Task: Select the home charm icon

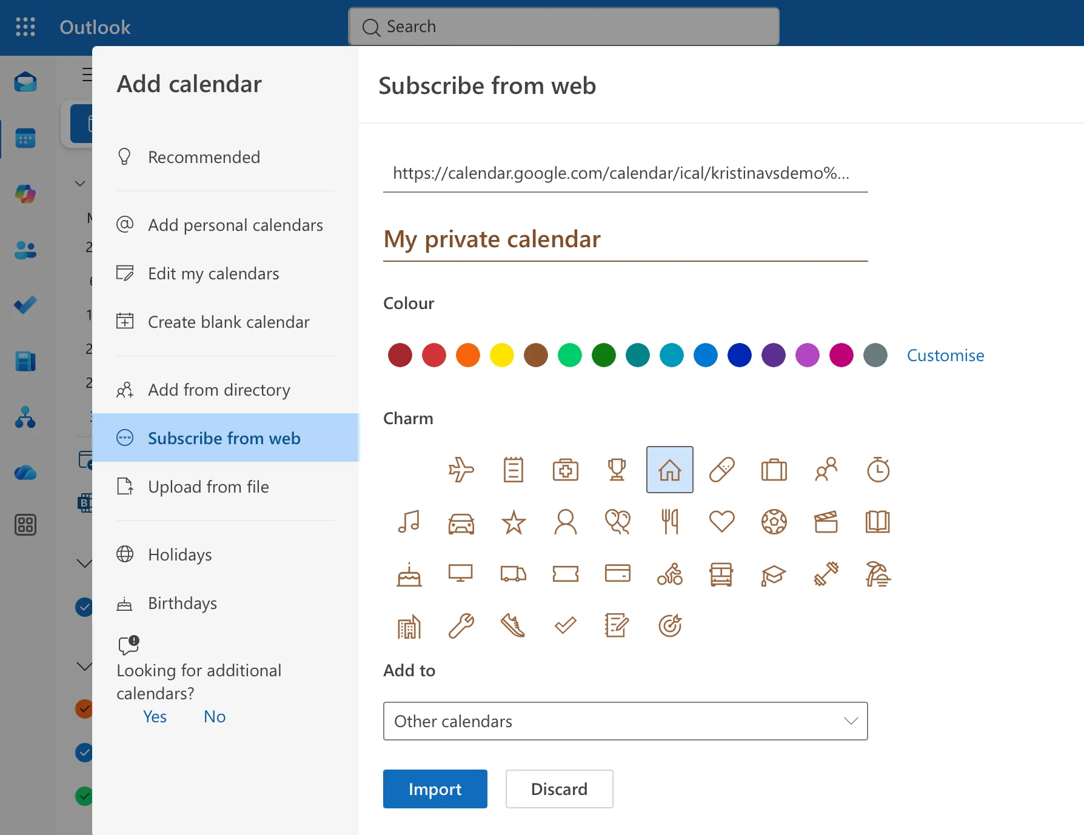Action: pos(670,470)
